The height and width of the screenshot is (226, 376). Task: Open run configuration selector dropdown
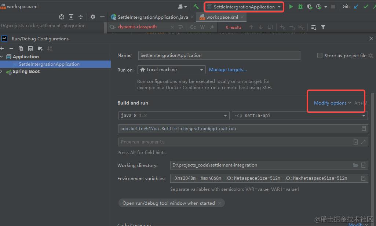pos(244,7)
